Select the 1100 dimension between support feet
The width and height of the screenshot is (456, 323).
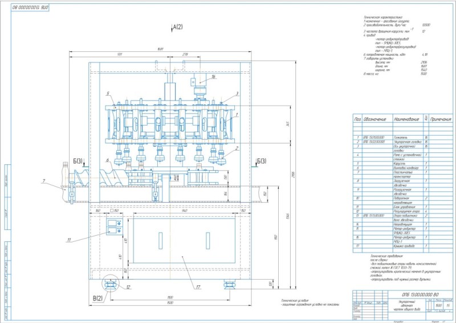click(x=170, y=297)
